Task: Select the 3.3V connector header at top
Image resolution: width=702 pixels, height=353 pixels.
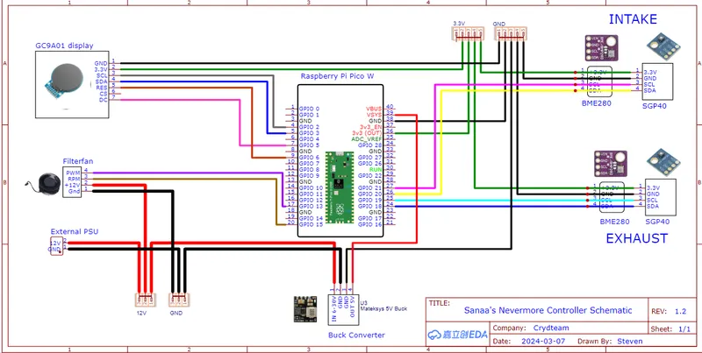Action: (467, 34)
